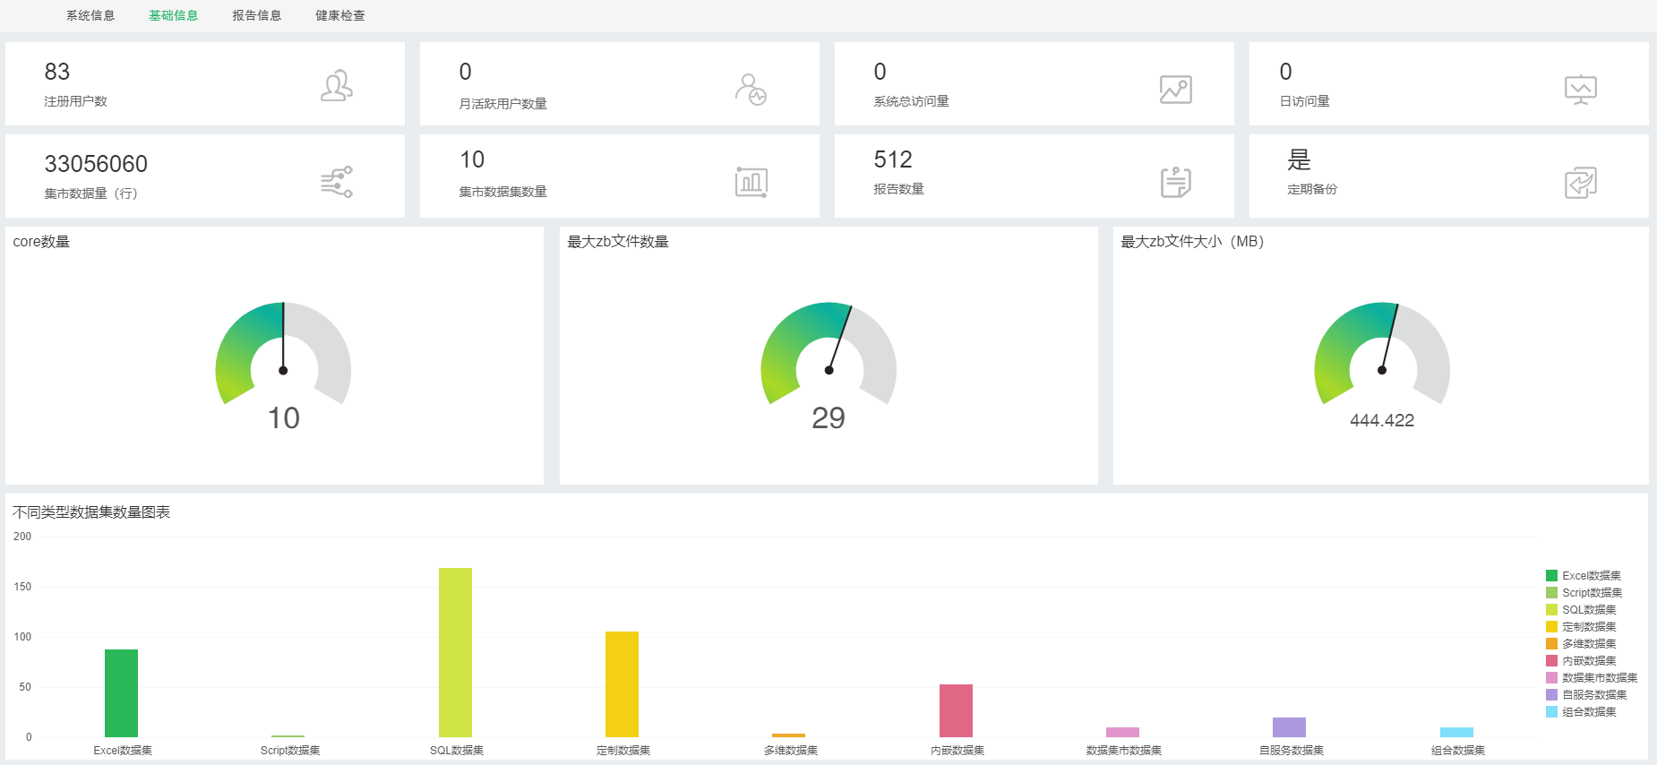
Task: Toggle Script数据集 legend swatch
Action: (1551, 592)
